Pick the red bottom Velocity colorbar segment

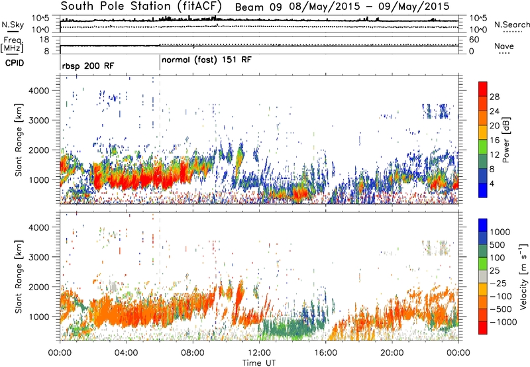point(483,328)
